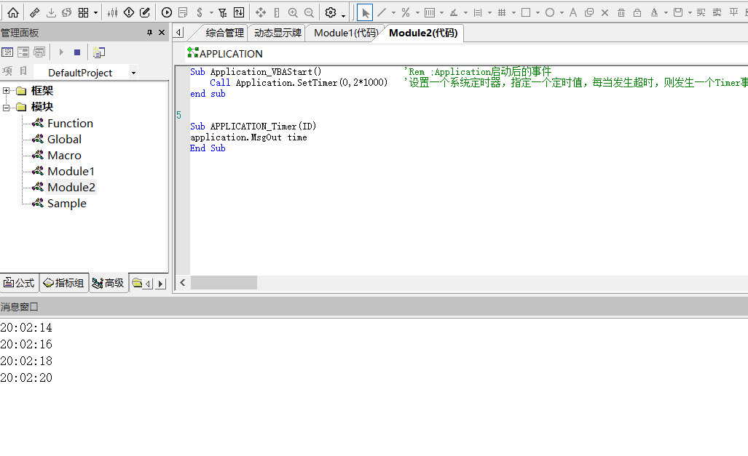748x456 pixels.
Task: Click the message line 20:02:20
Action: (x=26, y=378)
